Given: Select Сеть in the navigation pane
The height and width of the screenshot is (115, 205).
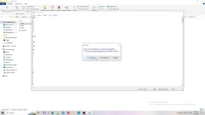Looking at the screenshot, I should [5, 76].
